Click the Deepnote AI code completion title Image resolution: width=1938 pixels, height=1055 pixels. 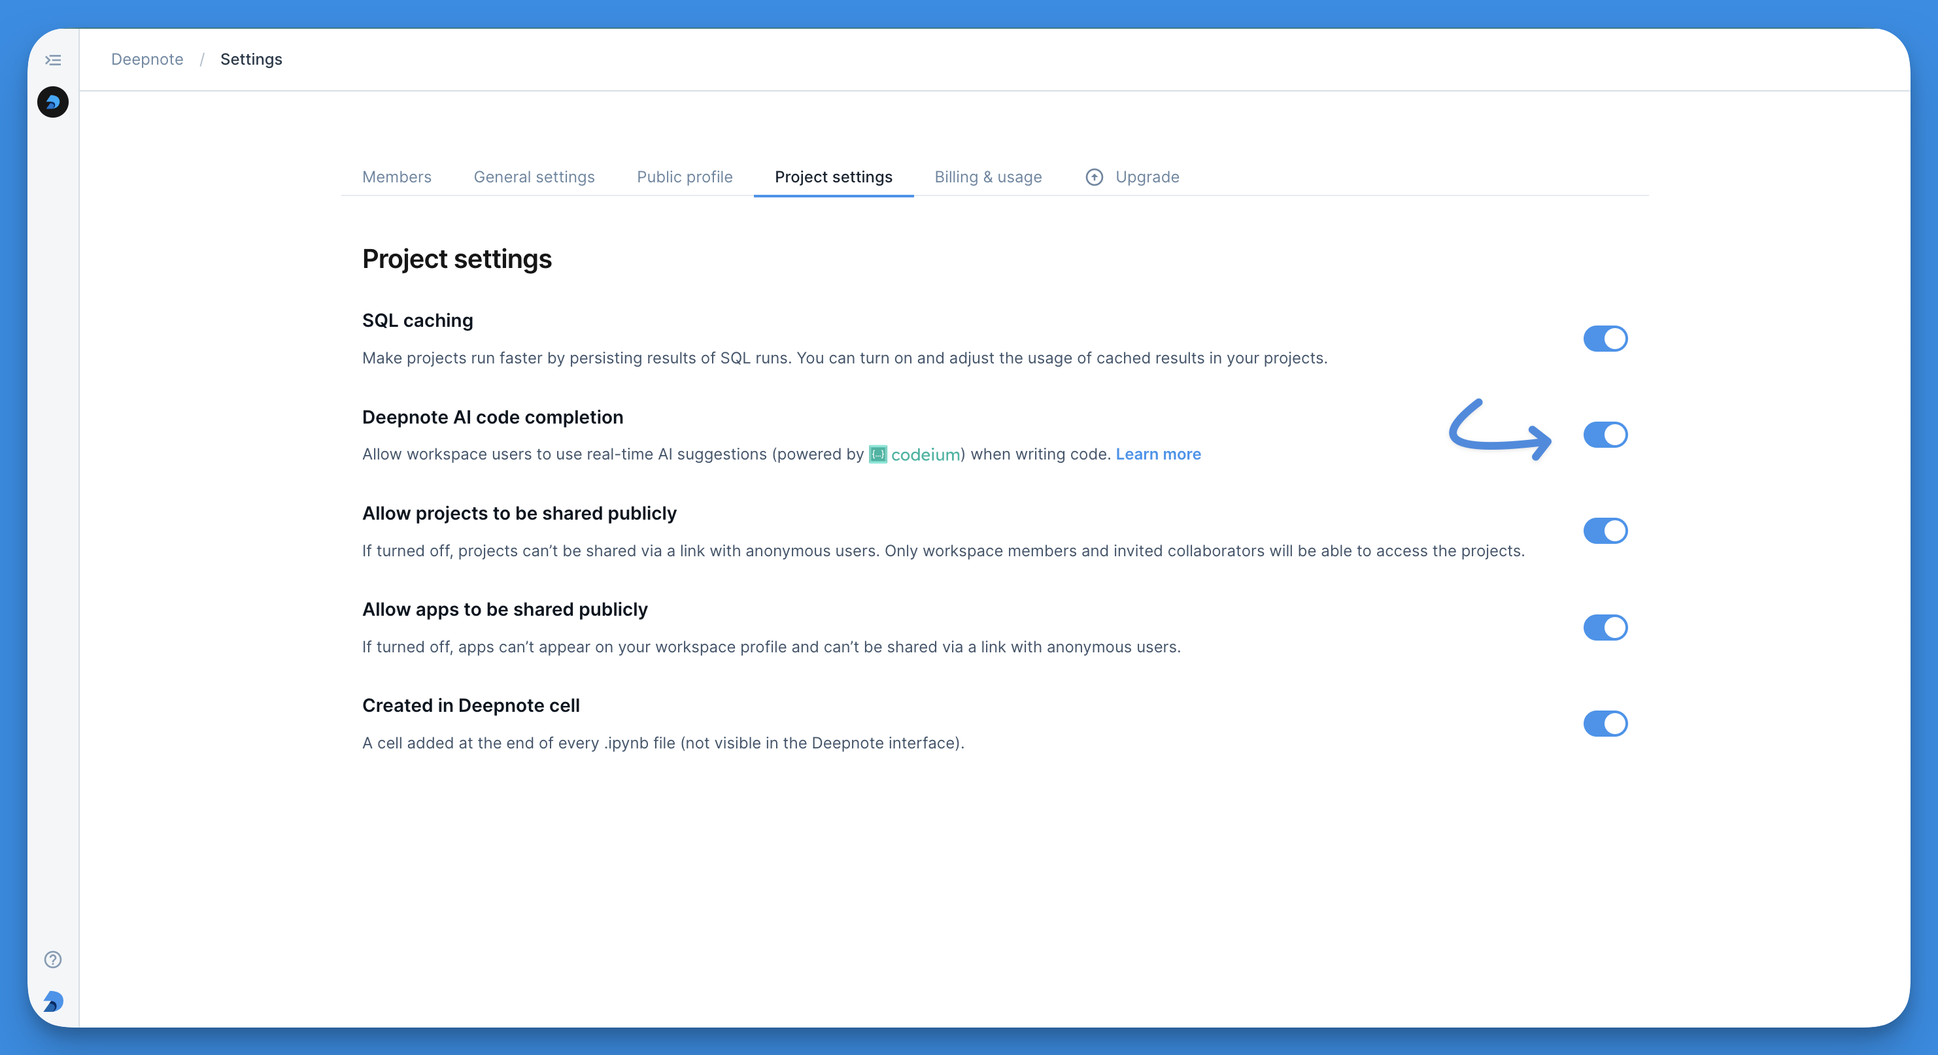(493, 416)
